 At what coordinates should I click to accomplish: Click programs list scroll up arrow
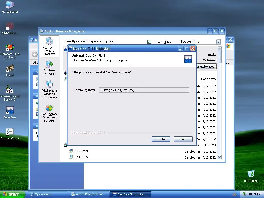[x=220, y=49]
